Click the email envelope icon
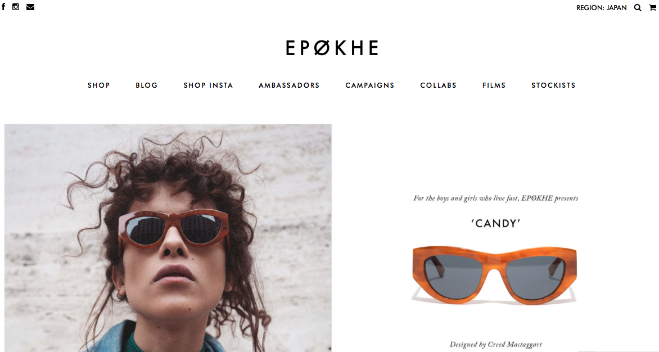This screenshot has height=352, width=659. [x=30, y=7]
